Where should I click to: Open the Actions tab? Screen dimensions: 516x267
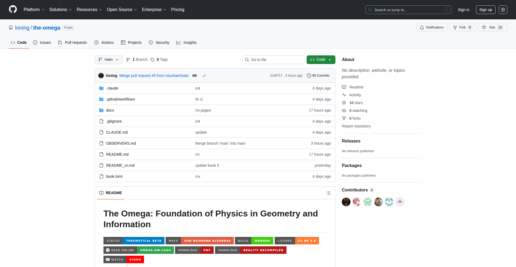point(104,42)
